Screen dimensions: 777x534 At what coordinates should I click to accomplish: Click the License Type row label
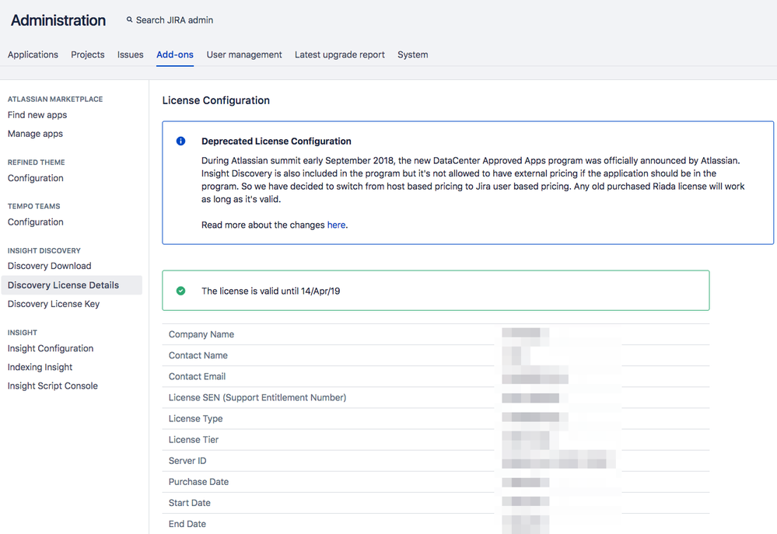[196, 419]
